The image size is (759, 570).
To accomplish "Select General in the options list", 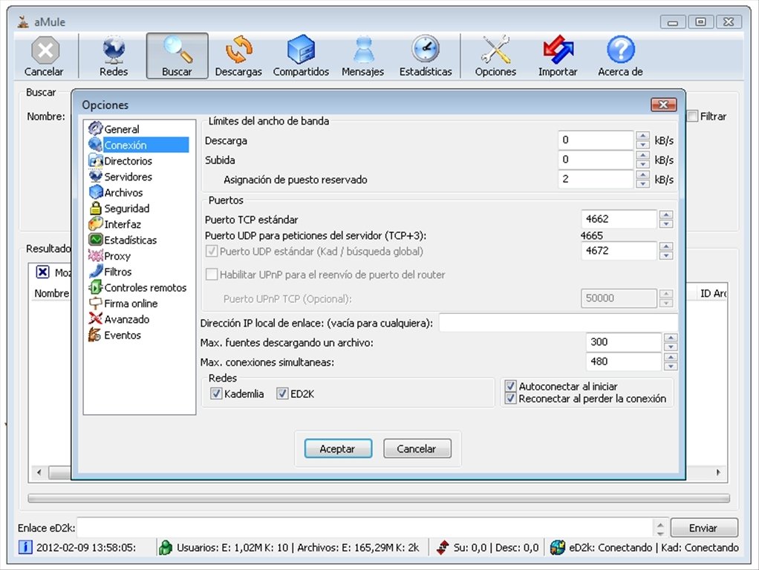I will pyautogui.click(x=122, y=129).
